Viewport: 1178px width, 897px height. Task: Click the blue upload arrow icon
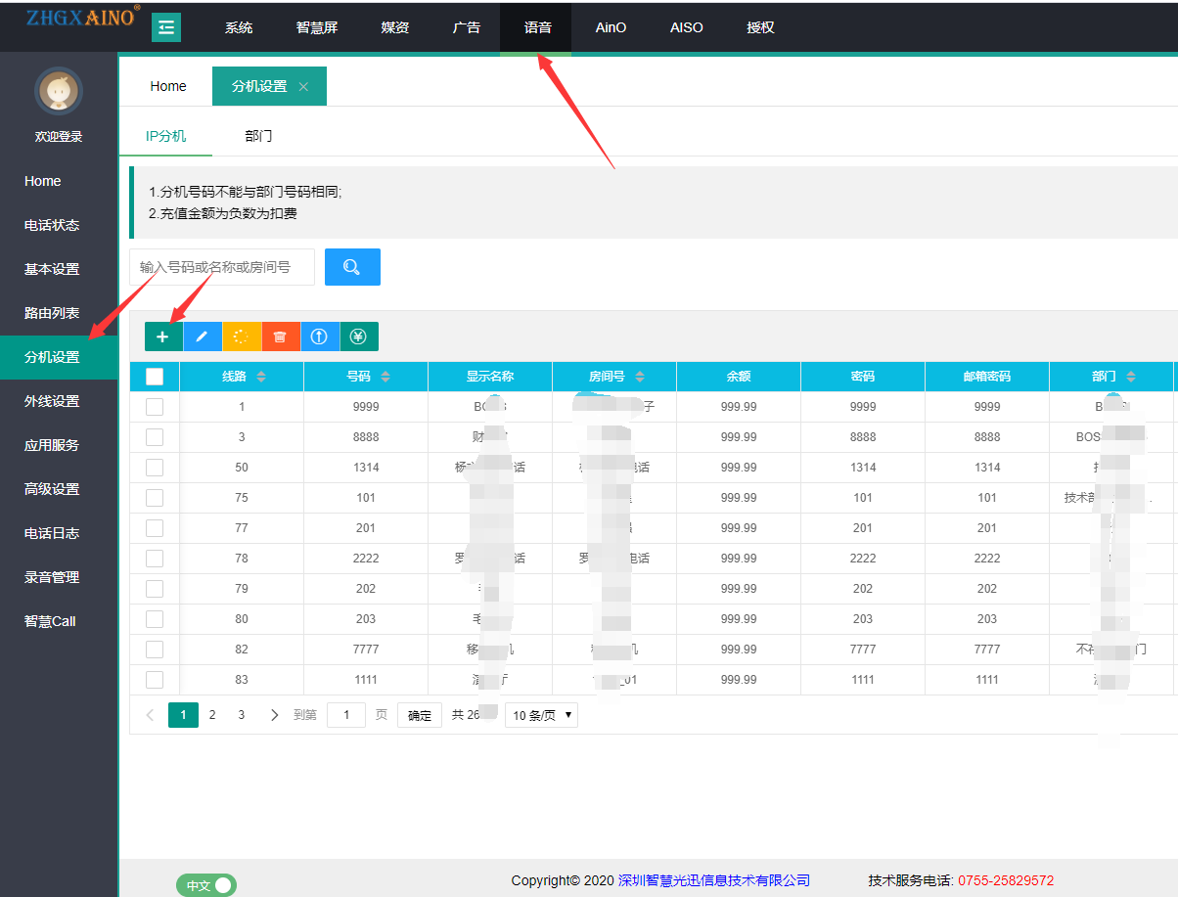[320, 336]
